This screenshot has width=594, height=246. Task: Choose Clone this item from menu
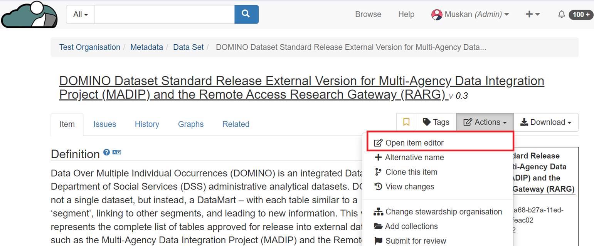click(x=411, y=172)
